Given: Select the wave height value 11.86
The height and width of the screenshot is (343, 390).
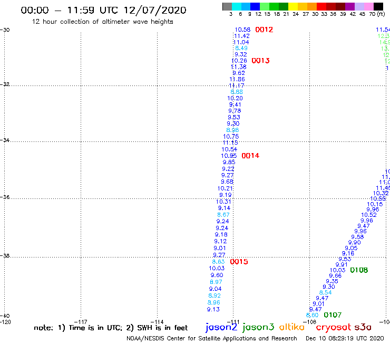Looking at the screenshot, I should 237,80.
